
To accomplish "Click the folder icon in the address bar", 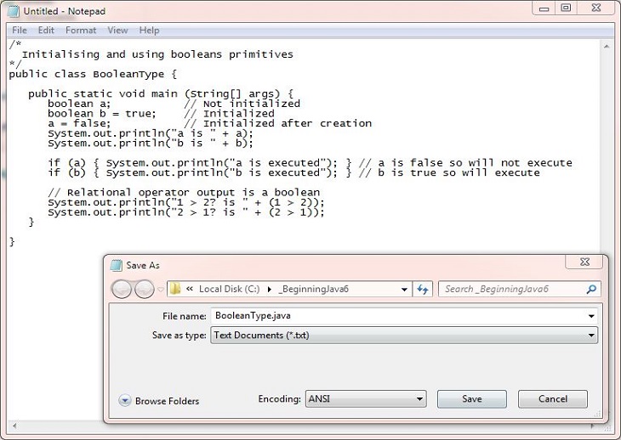I will pyautogui.click(x=175, y=289).
